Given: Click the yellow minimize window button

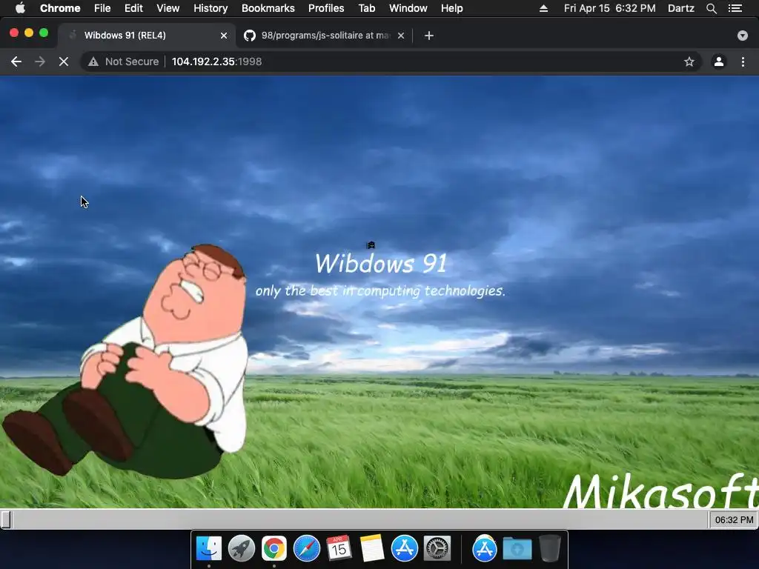Looking at the screenshot, I should tap(29, 33).
